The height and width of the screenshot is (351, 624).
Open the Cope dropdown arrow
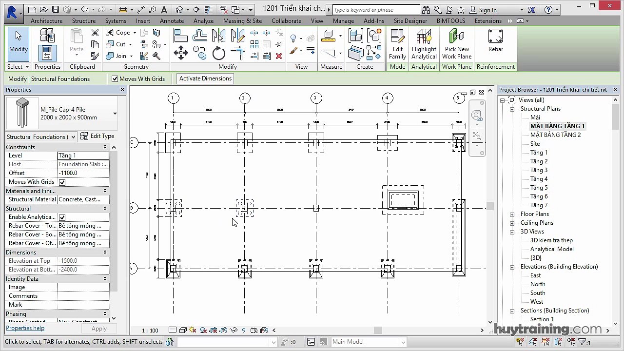(x=135, y=33)
